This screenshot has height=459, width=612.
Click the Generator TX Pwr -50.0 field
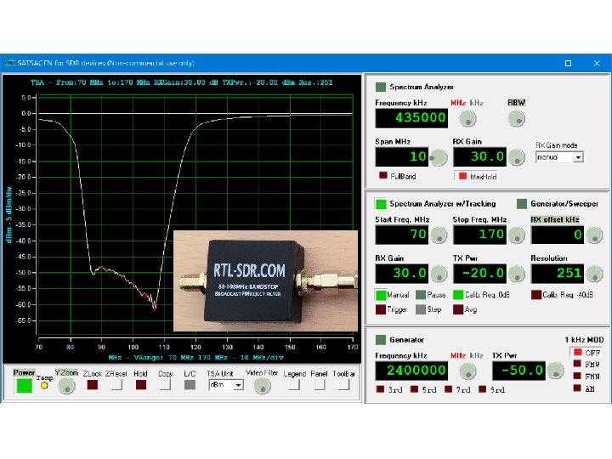(518, 371)
